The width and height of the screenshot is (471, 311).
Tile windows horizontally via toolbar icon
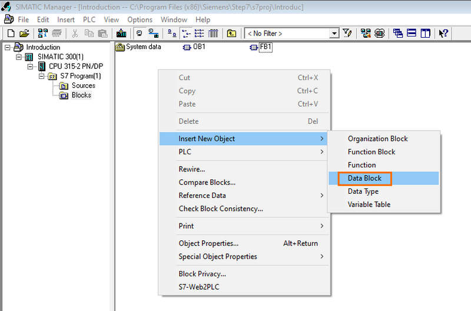pos(412,33)
